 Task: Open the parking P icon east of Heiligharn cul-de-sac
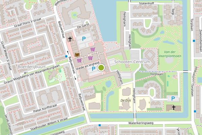(173, 99)
